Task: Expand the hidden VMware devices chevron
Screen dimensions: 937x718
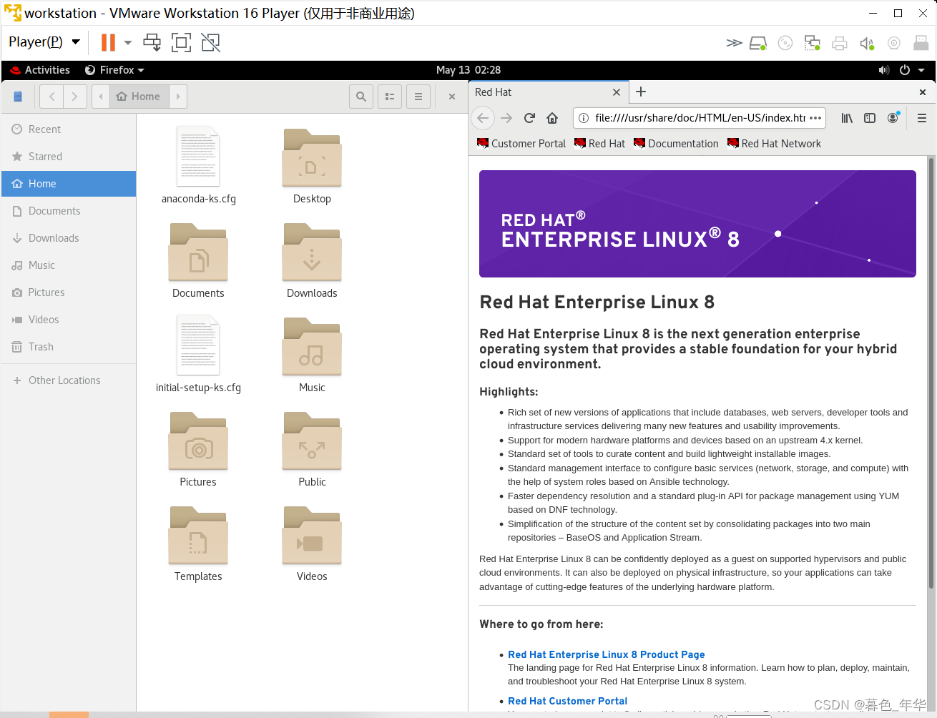Action: tap(734, 43)
